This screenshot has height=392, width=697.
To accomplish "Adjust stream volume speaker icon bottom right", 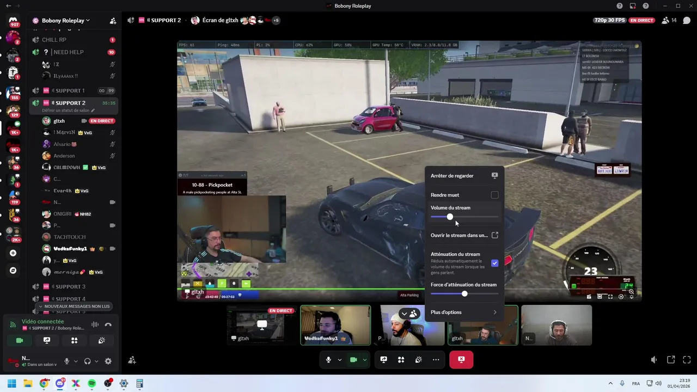I will 654,360.
